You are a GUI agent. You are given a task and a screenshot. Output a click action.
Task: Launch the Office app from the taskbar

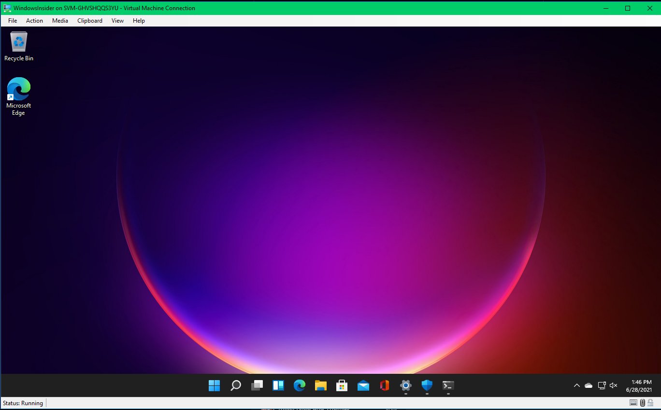(384, 385)
